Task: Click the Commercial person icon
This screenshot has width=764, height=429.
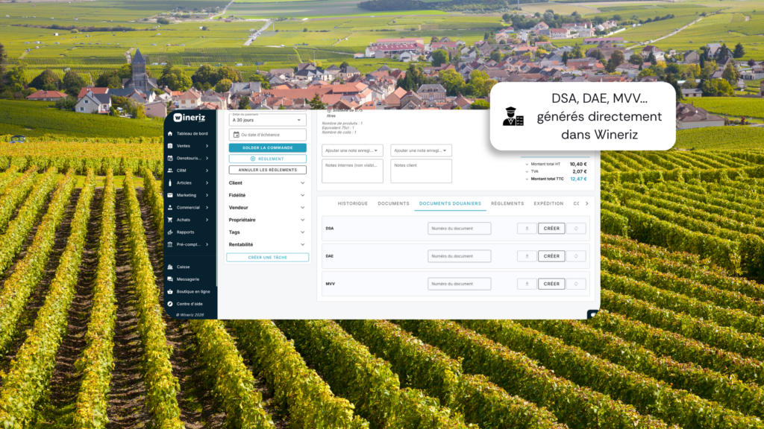Action: coord(170,208)
